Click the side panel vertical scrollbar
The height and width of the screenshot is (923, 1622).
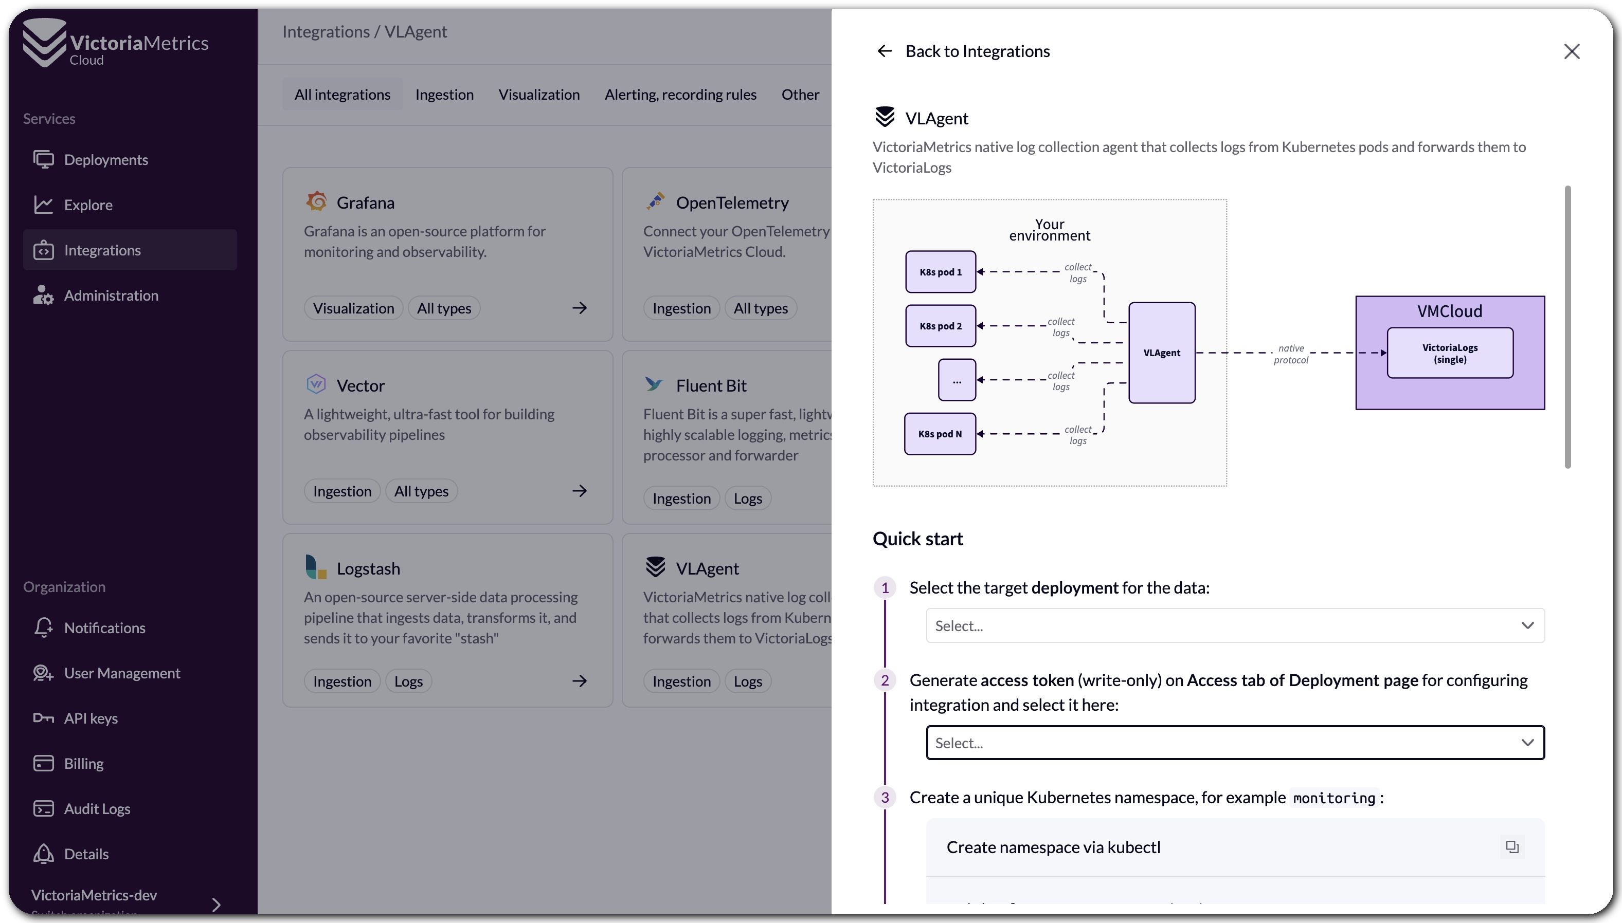tap(1567, 327)
